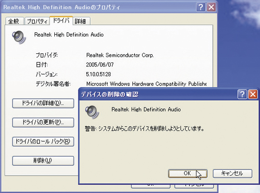Image resolution: width=260 pixels, height=193 pixels.
Task: Click the デバイスの削除の確認 title bar
Action: pyautogui.click(x=157, y=94)
